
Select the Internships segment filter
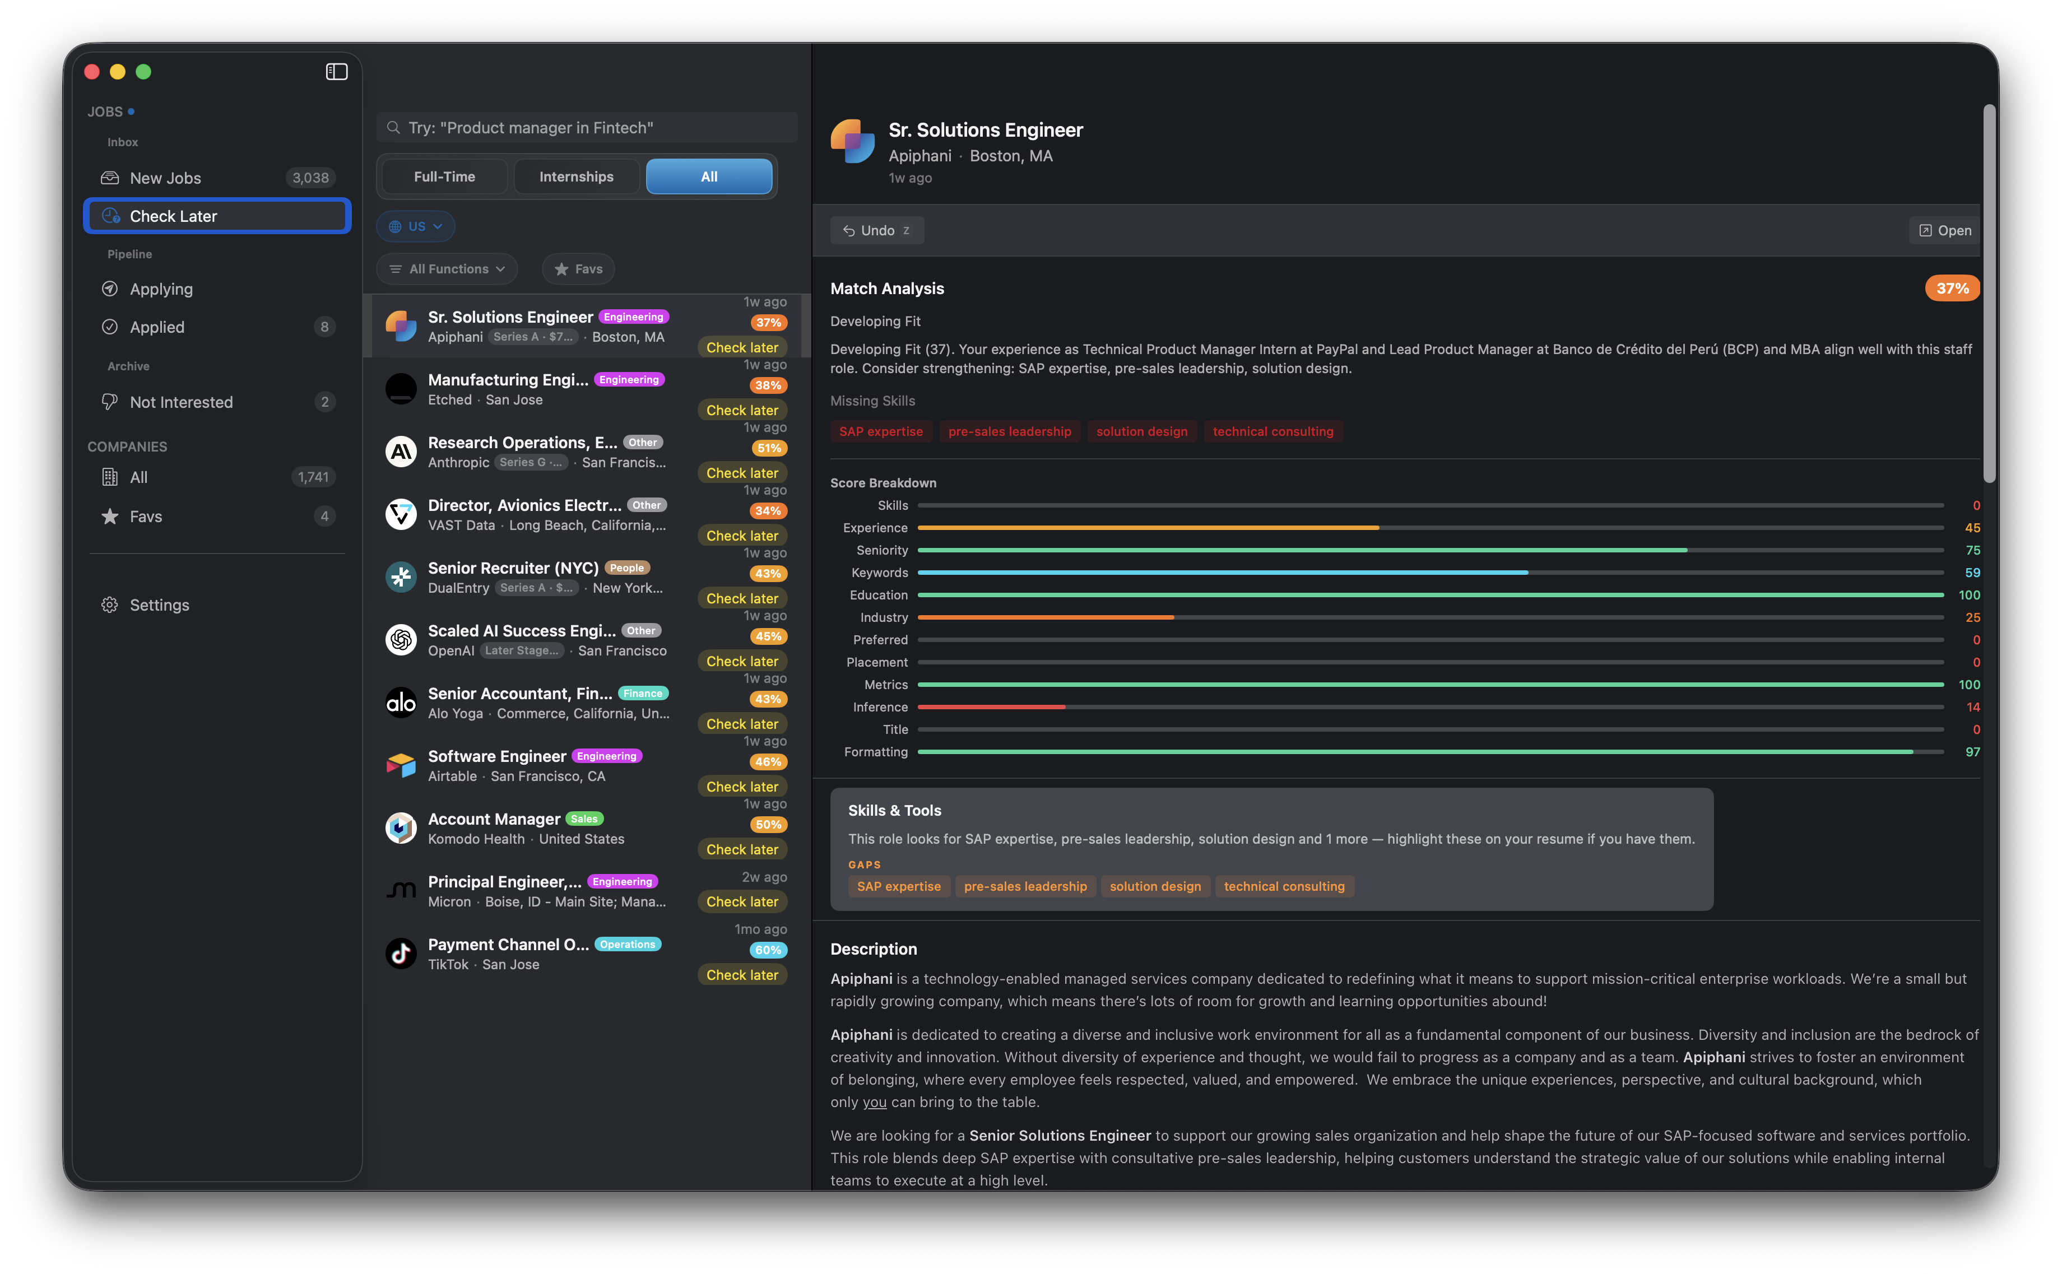[577, 177]
